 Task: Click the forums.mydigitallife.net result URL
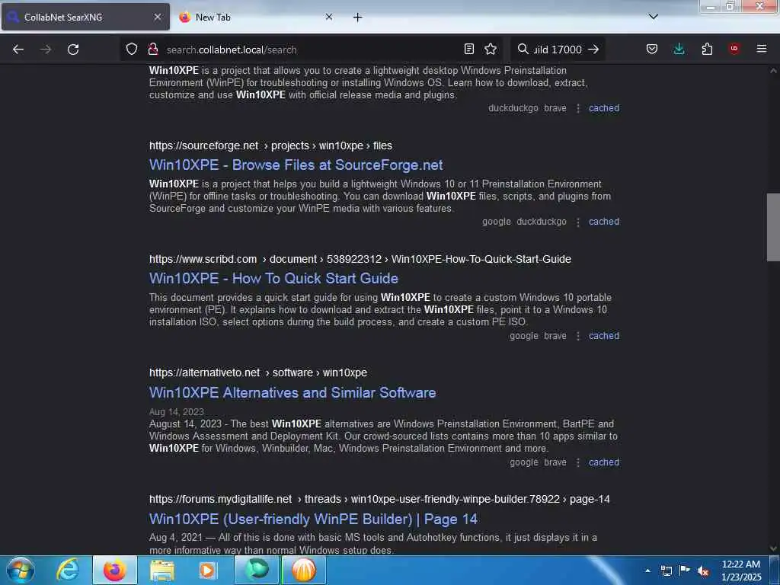(379, 499)
